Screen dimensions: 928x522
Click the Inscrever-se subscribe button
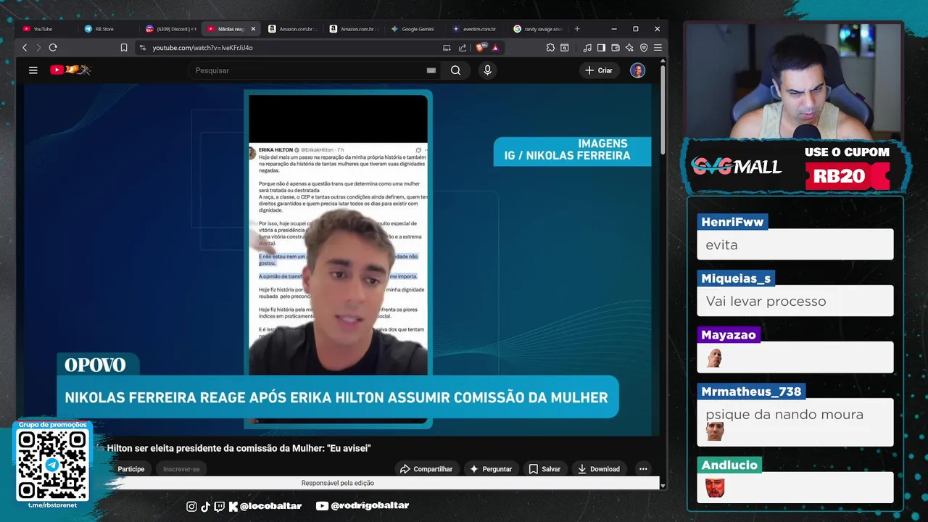point(181,469)
